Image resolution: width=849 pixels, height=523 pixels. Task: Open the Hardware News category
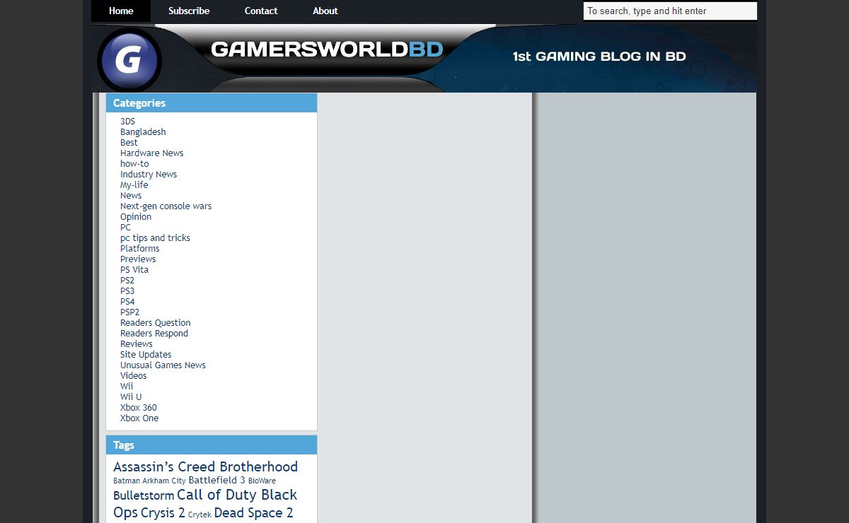pos(151,153)
